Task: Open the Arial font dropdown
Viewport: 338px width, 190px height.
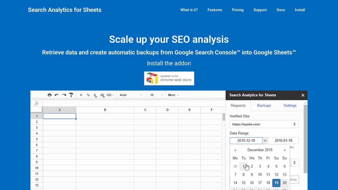Action: [131, 95]
